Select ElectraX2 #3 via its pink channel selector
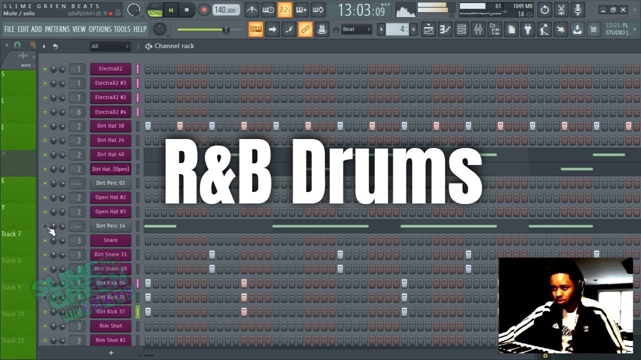 pos(138,83)
